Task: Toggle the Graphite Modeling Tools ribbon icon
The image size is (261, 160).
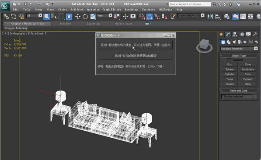Action: [x=235, y=16]
